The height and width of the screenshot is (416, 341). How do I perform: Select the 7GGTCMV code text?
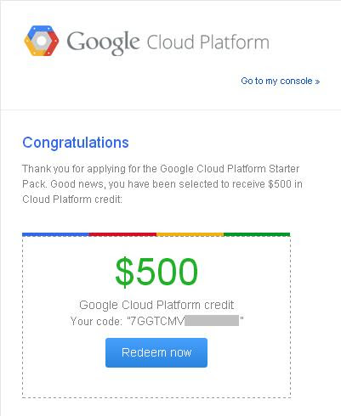tap(156, 321)
